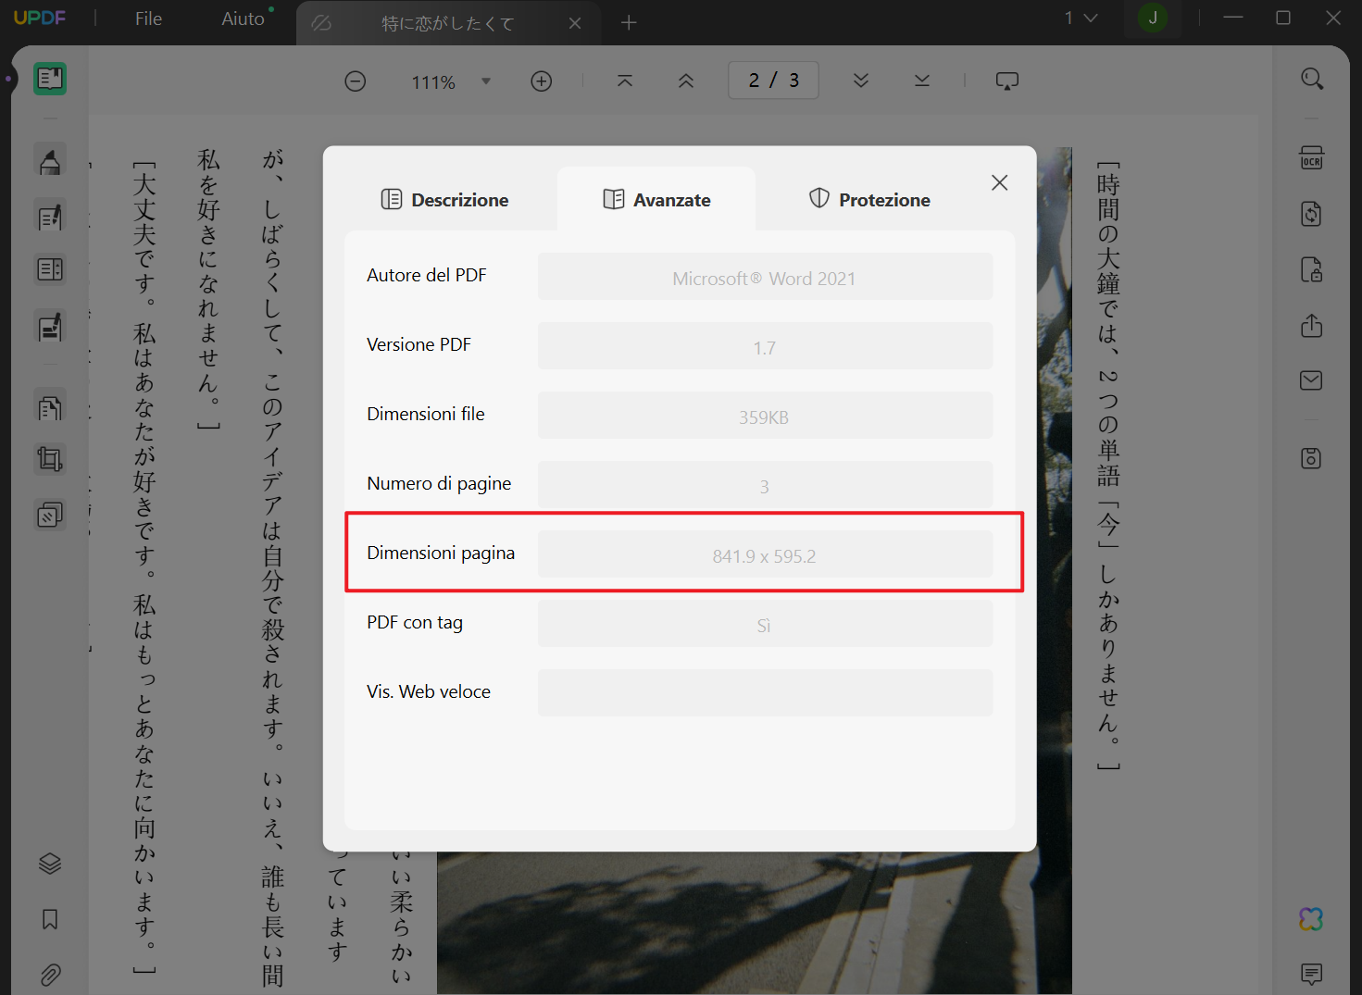The width and height of the screenshot is (1362, 995).
Task: Go to the previous page
Action: coord(686,81)
